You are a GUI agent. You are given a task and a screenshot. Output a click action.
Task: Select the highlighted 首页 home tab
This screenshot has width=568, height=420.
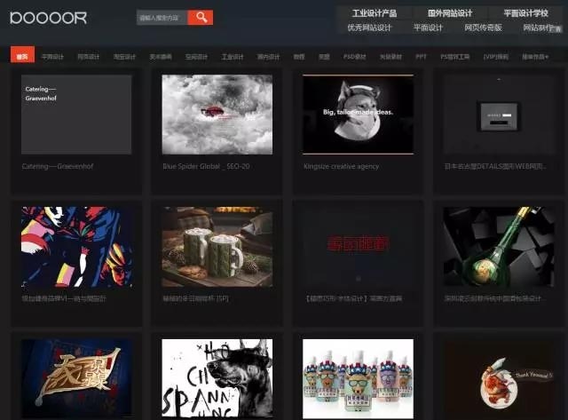(x=23, y=56)
